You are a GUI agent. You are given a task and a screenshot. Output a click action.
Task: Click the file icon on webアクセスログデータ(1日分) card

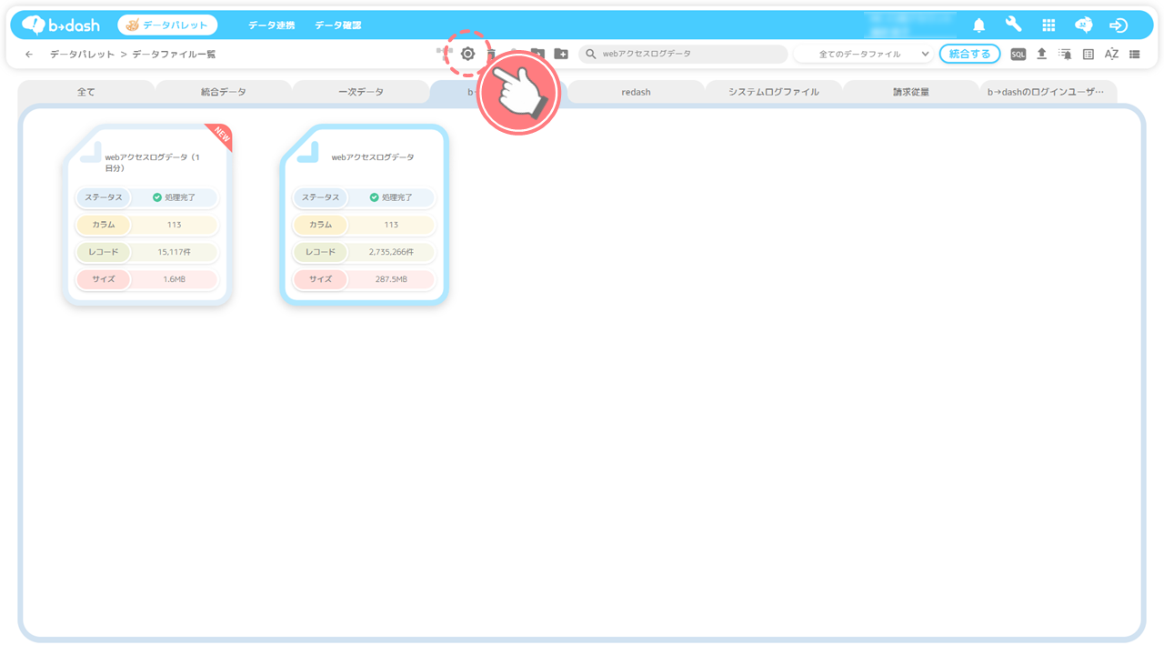pos(89,152)
